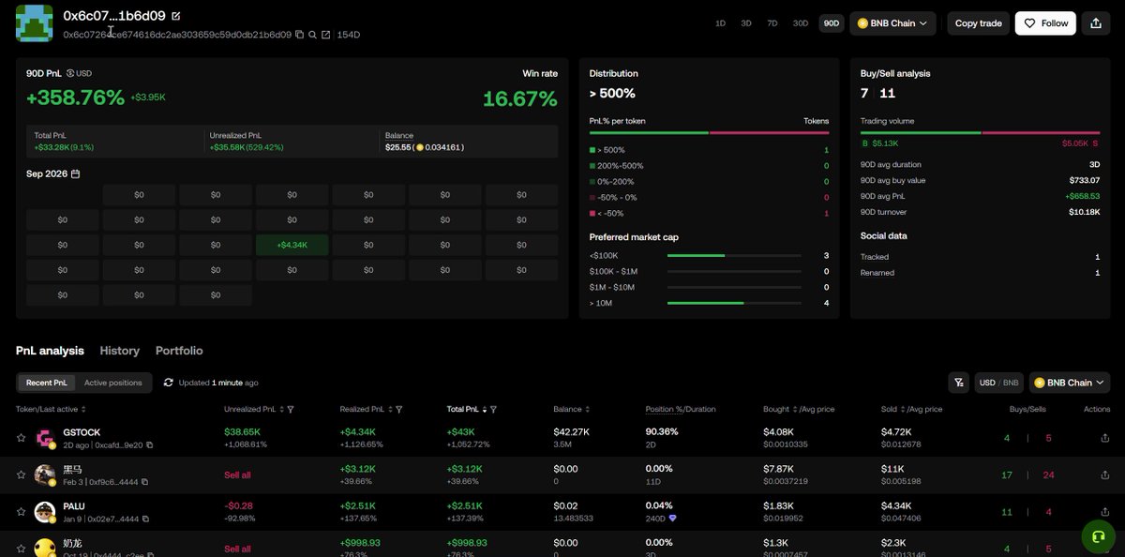
Task: Copy the full wallet address
Action: coord(300,35)
